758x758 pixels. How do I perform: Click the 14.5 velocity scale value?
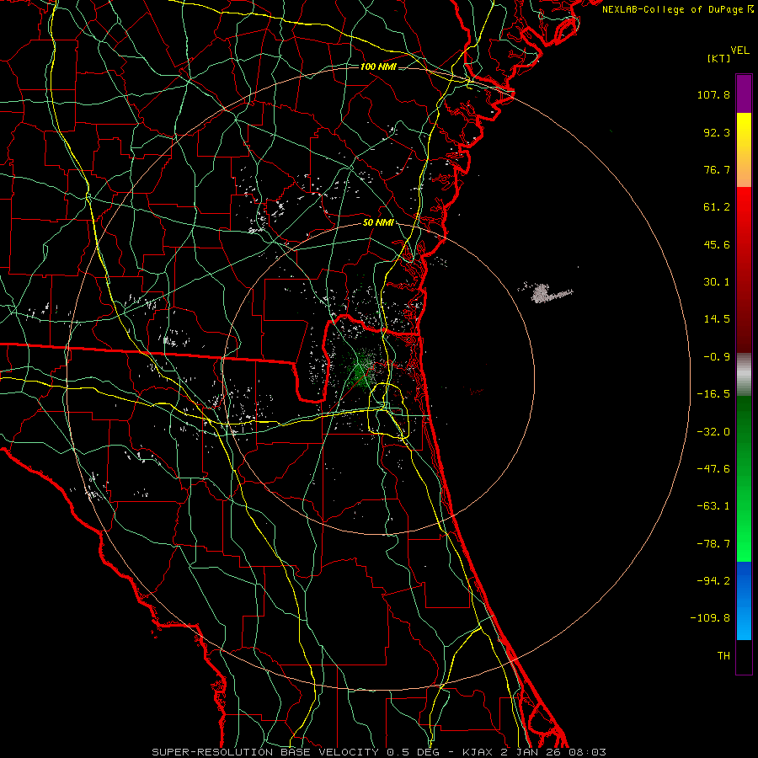717,319
